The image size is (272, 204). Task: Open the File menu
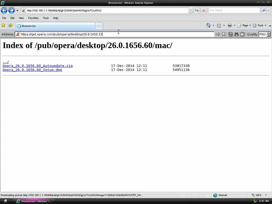point(4,18)
